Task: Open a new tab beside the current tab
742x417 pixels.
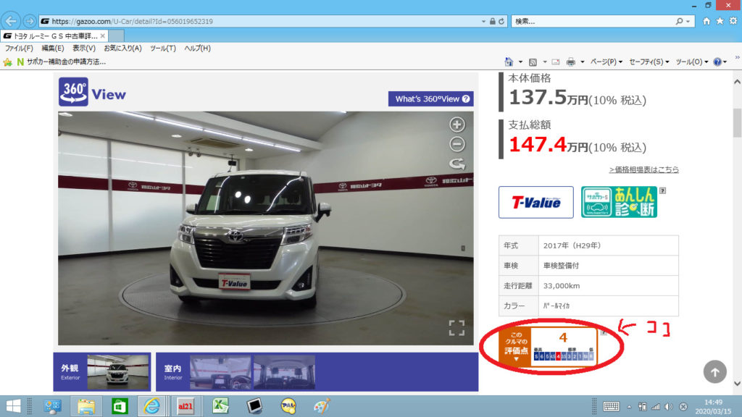Action: point(117,36)
